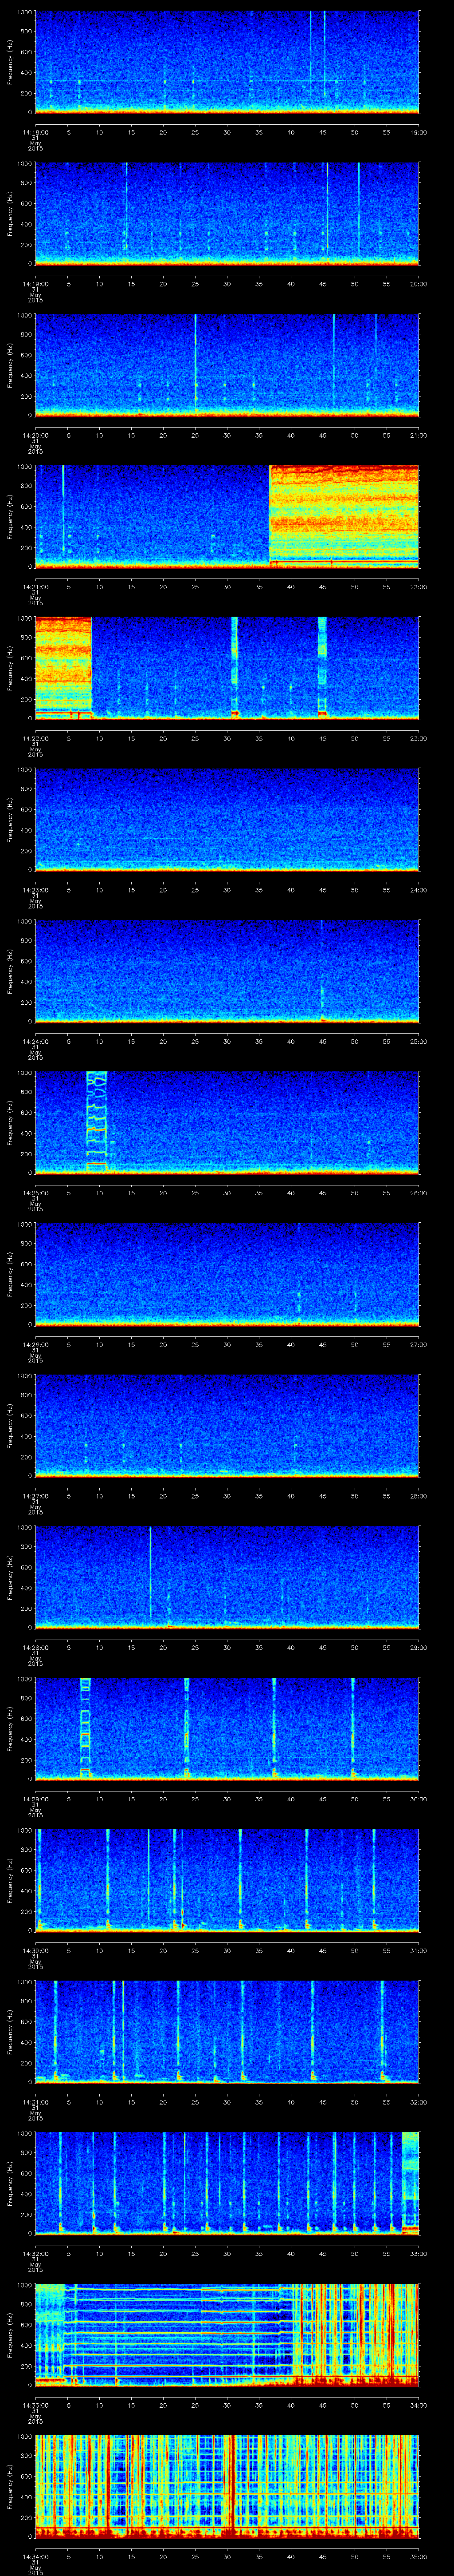
Task: Click the 20:00 end time label
Action: click(x=419, y=284)
